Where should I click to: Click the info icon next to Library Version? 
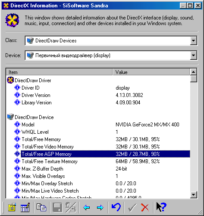17,102
